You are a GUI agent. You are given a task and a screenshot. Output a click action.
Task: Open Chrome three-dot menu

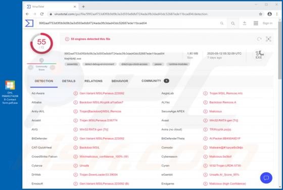coord(277,14)
